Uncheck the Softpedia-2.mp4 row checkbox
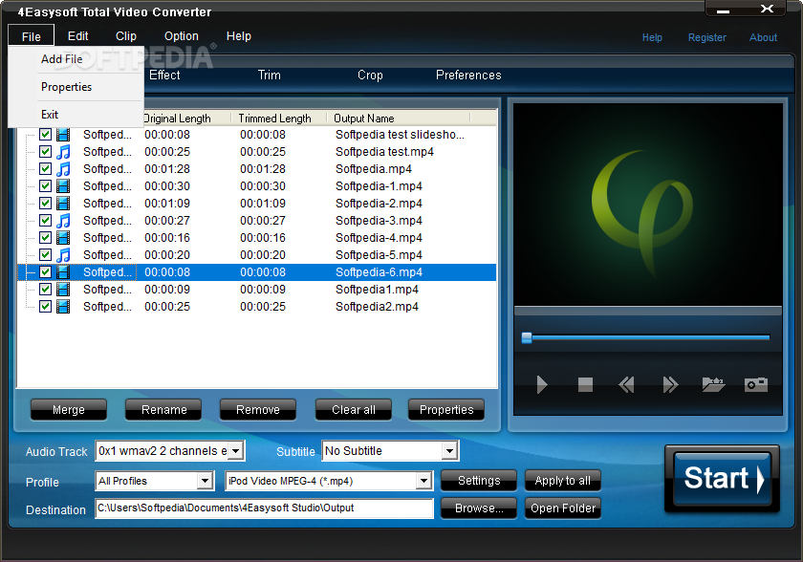The height and width of the screenshot is (562, 803). coord(45,204)
